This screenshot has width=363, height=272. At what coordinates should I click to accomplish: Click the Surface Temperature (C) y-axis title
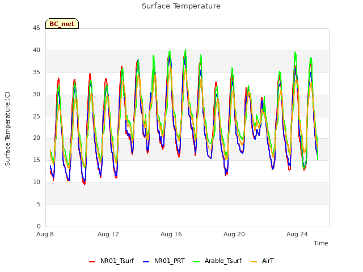(x=7, y=129)
